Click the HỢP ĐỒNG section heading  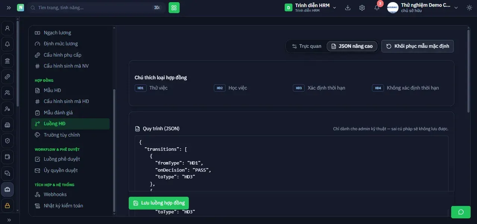44,81
